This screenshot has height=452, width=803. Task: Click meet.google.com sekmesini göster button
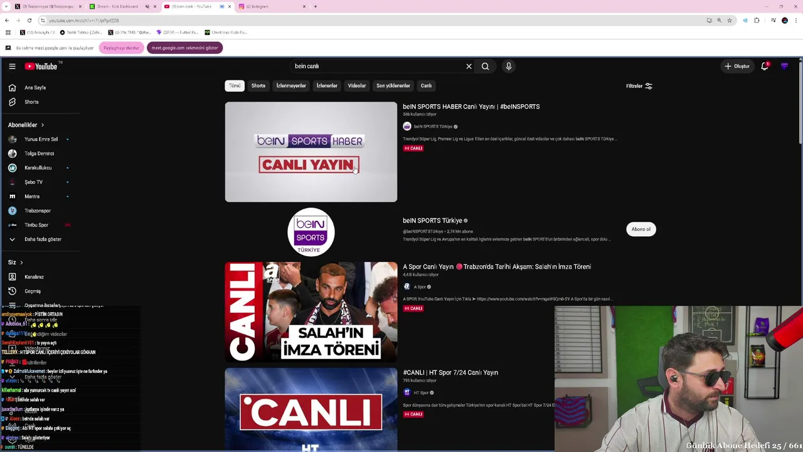click(x=185, y=48)
